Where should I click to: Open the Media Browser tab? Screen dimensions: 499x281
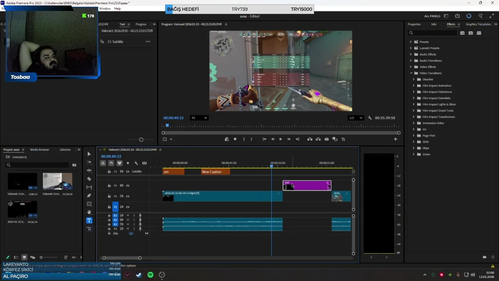point(39,149)
